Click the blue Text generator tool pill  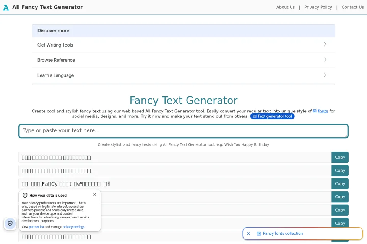(x=272, y=116)
